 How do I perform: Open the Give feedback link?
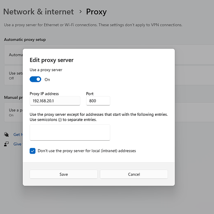point(18,144)
